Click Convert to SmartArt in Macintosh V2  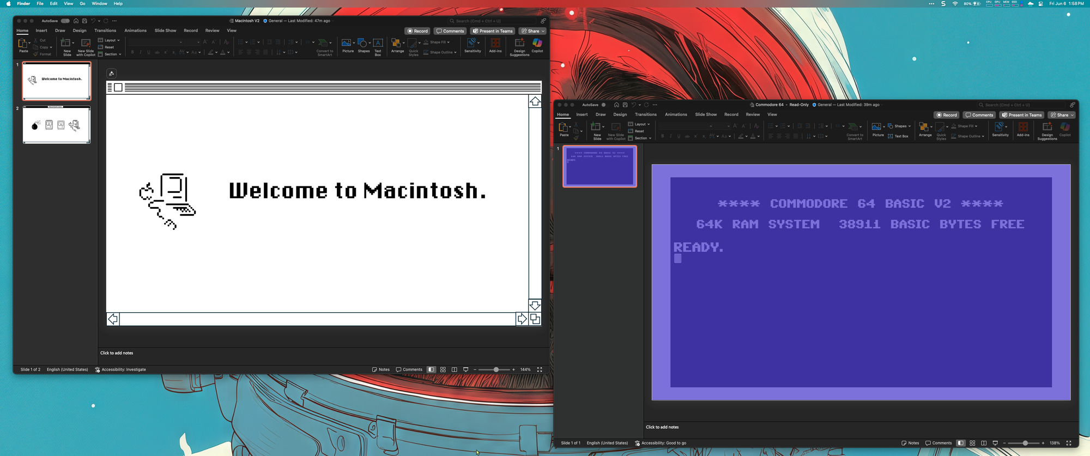(x=324, y=46)
